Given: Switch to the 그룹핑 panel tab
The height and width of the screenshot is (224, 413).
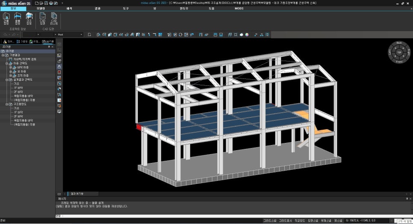Looking at the screenshot, I should point(22,41).
